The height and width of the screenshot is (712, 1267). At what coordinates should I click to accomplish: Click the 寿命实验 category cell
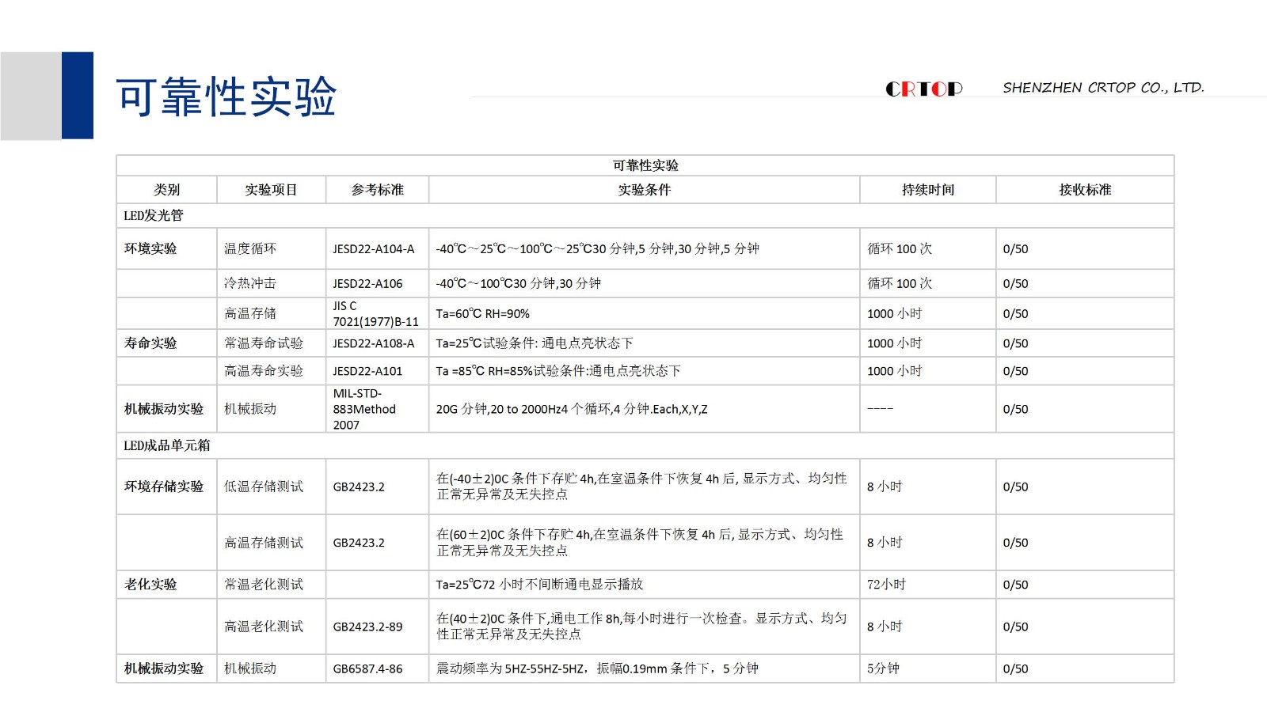[x=166, y=343]
